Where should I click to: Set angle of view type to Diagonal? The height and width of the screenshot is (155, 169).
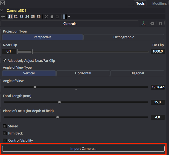click(x=137, y=73)
